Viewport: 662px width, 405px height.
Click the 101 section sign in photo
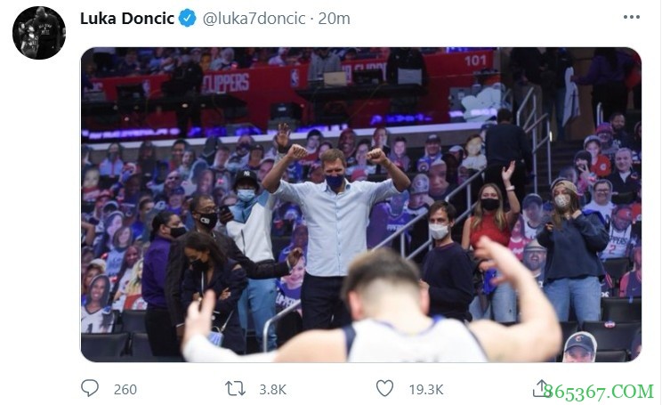pos(476,61)
